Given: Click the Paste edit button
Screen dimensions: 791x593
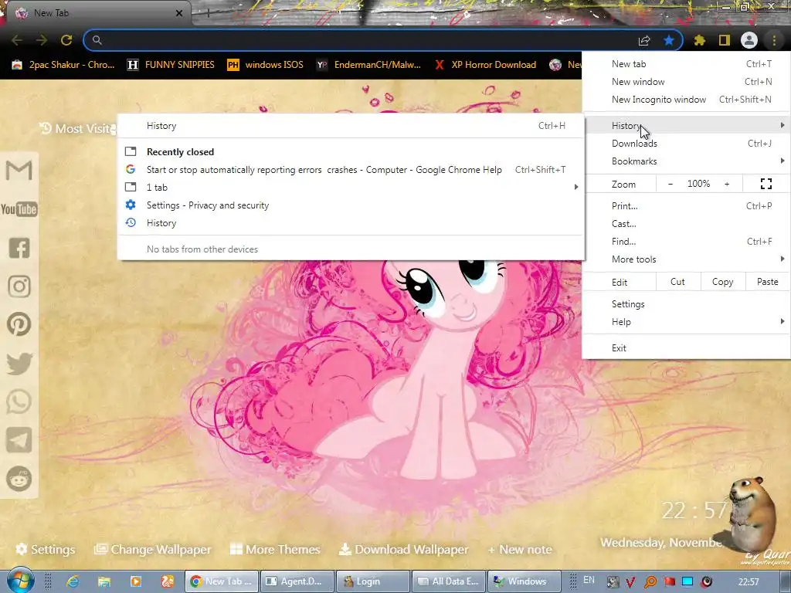Looking at the screenshot, I should [767, 282].
